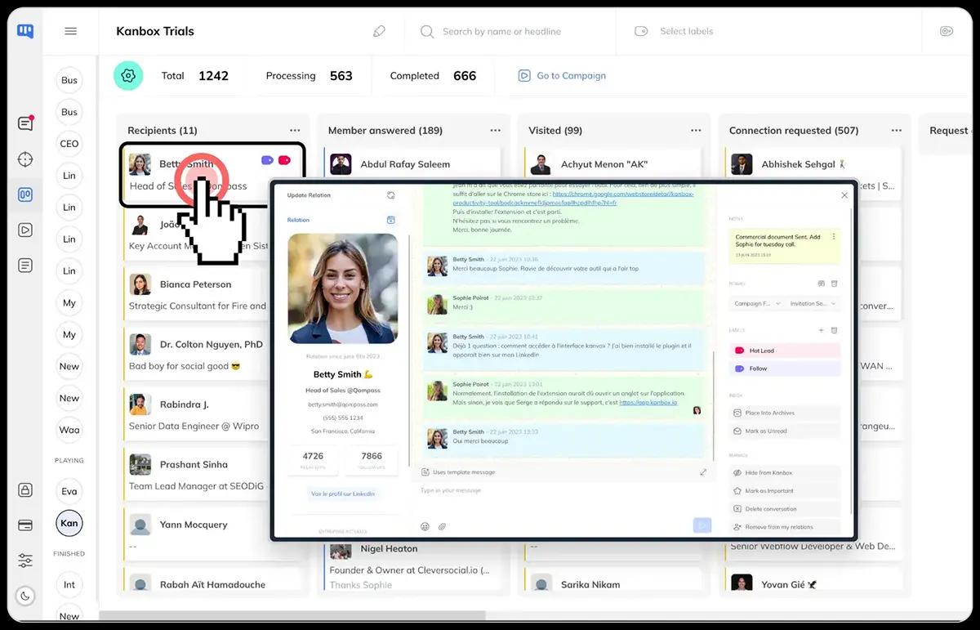Select the Int finished campaign
The image size is (980, 630).
69,584
